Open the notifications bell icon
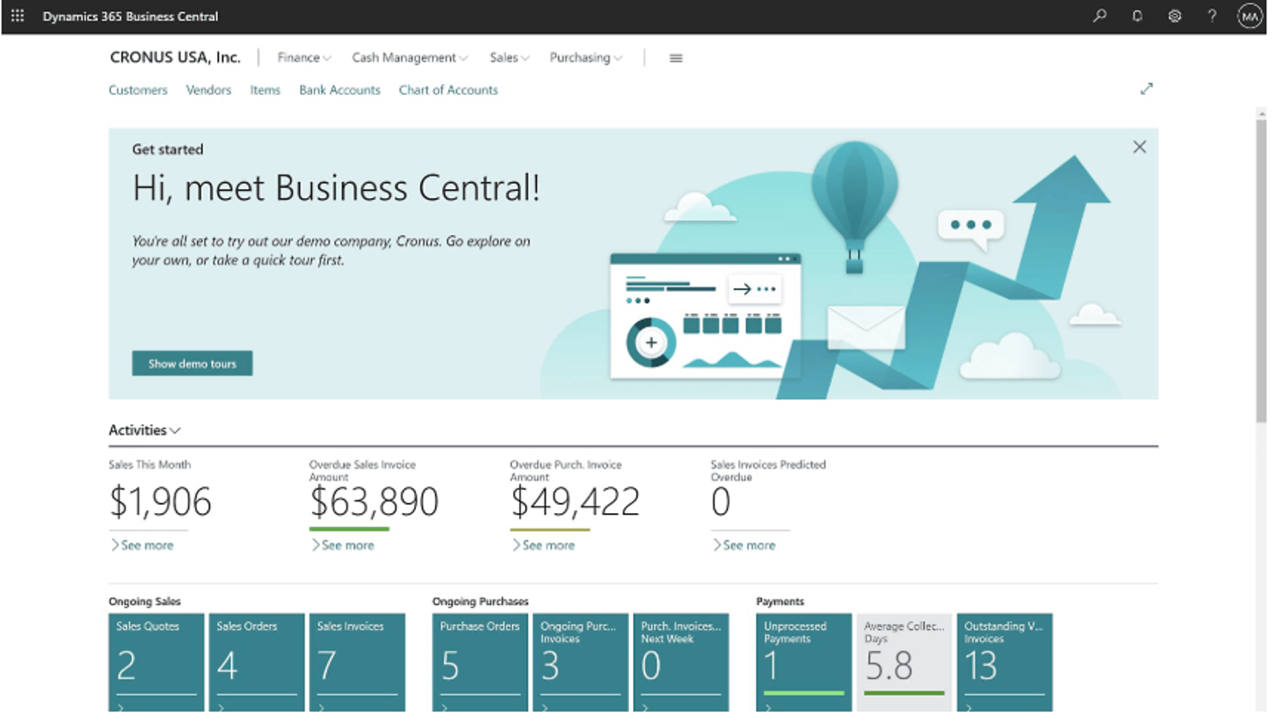The height and width of the screenshot is (722, 1274). [1137, 16]
